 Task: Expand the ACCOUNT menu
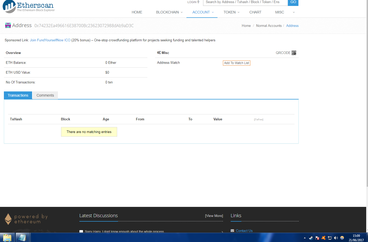pyautogui.click(x=202, y=12)
